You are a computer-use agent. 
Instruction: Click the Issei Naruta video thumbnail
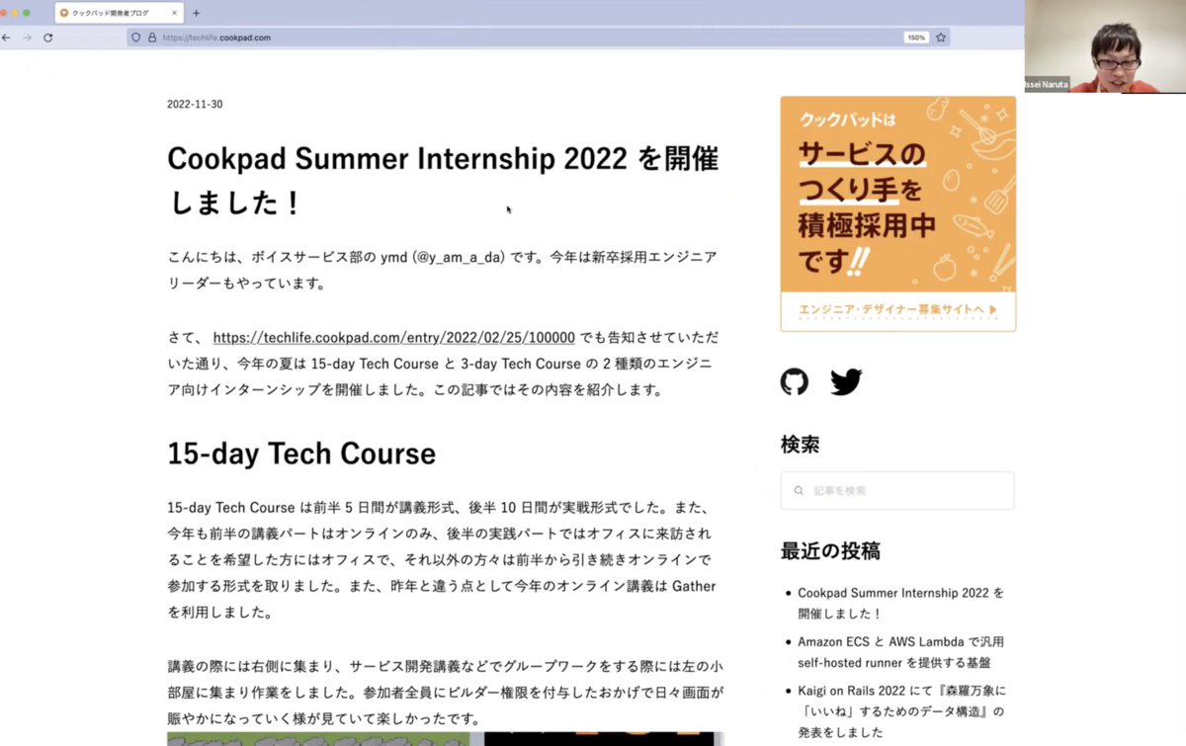[x=1104, y=46]
